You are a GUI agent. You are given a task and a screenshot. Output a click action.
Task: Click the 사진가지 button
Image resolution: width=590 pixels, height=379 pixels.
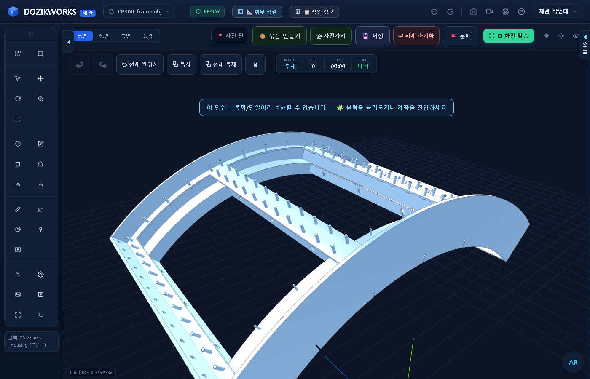point(331,36)
